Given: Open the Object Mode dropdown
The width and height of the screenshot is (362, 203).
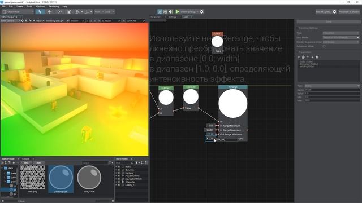Looking at the screenshot, I should click(x=18, y=11).
